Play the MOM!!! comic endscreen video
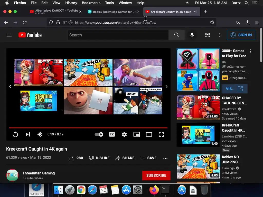The image size is (263, 197). (x=138, y=101)
